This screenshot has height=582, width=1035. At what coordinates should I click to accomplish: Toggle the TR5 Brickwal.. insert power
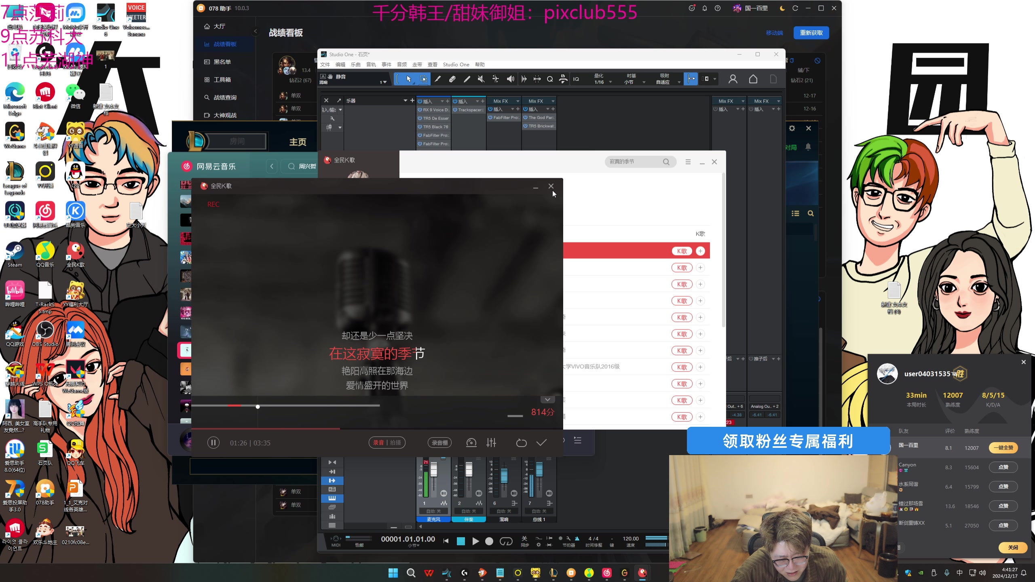[x=526, y=126]
